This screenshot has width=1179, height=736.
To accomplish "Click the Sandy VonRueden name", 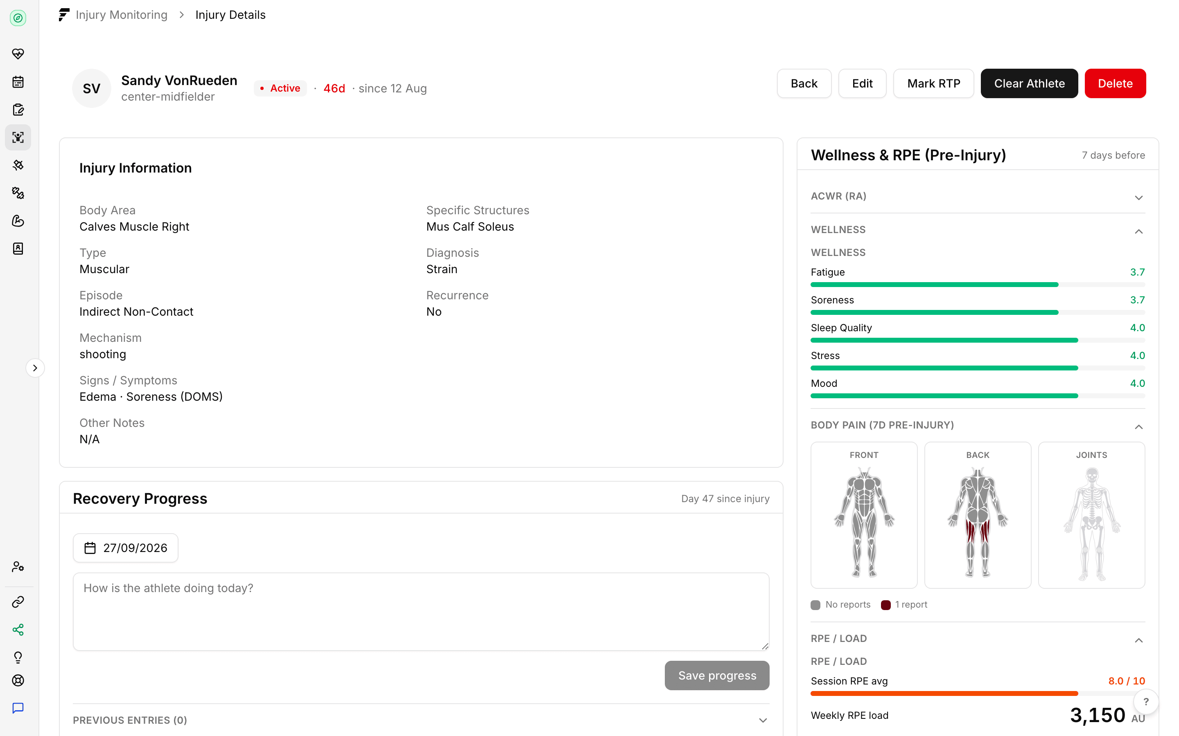I will pos(179,80).
